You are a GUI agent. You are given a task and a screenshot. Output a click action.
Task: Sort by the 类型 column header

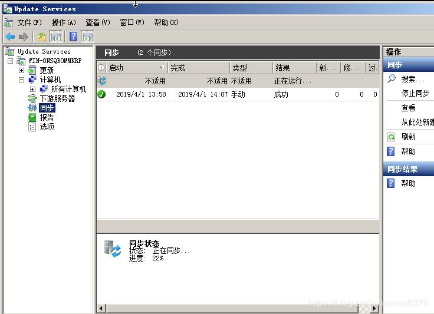[251, 68]
